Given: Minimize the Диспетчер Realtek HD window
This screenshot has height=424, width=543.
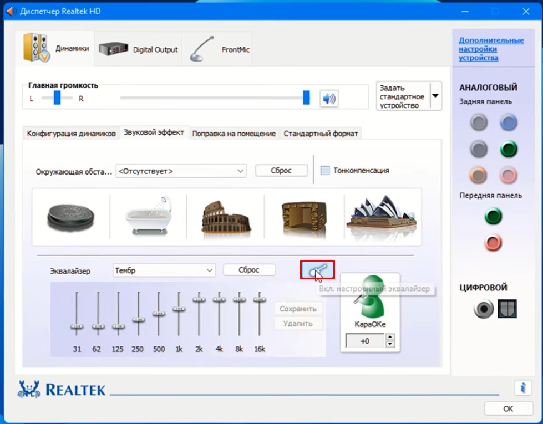Looking at the screenshot, I should tap(465, 12).
